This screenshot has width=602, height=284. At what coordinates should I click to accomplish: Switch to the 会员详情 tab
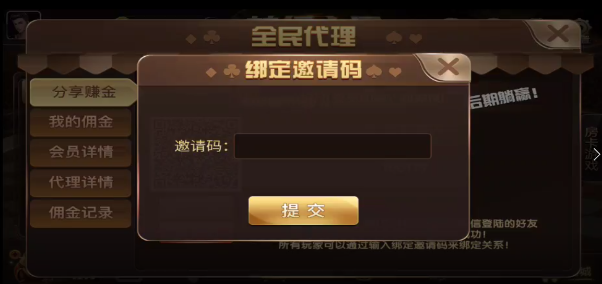point(81,152)
